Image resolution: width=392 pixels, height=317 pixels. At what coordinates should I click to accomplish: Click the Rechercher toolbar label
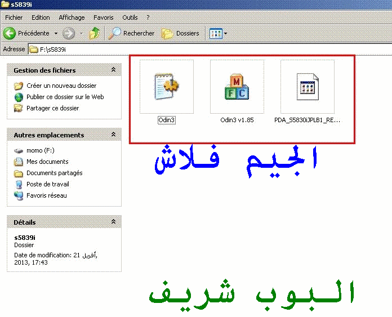[x=139, y=33]
